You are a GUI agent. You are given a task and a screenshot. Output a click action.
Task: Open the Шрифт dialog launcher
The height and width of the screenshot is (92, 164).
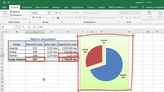tap(61, 22)
